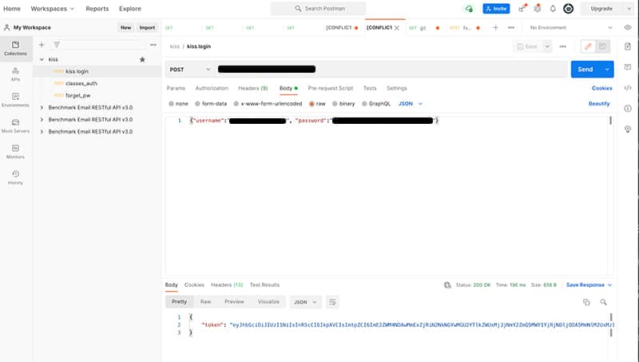Open the Workspaces dropdown menu

53,9
